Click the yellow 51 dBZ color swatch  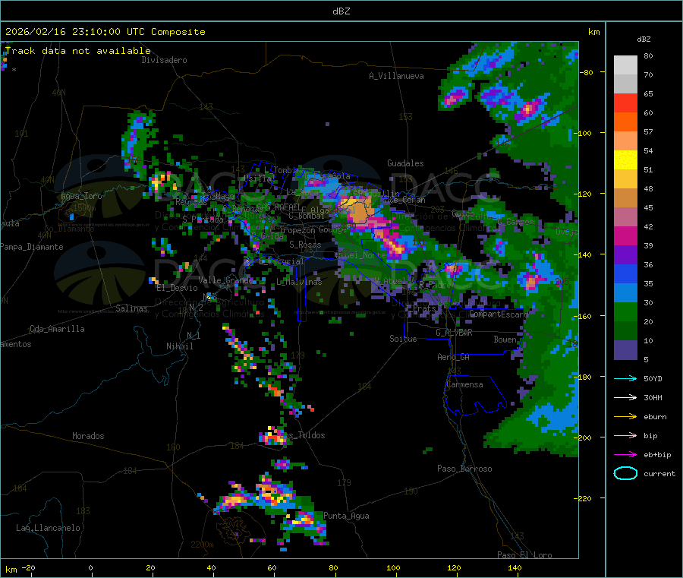point(625,160)
